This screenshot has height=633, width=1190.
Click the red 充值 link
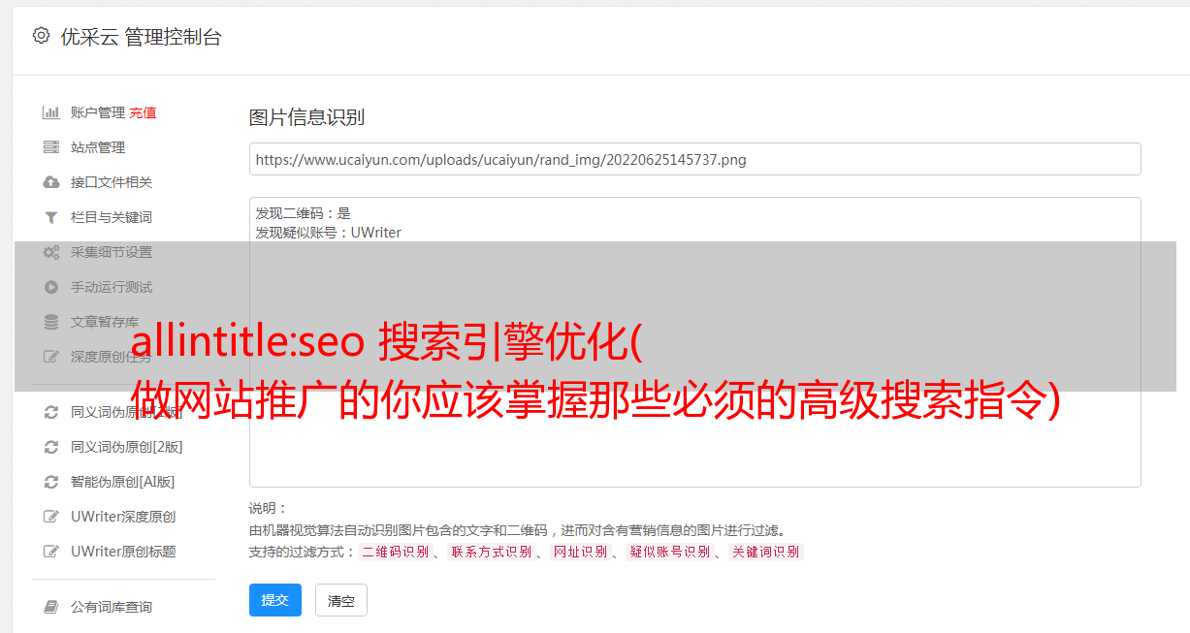143,112
